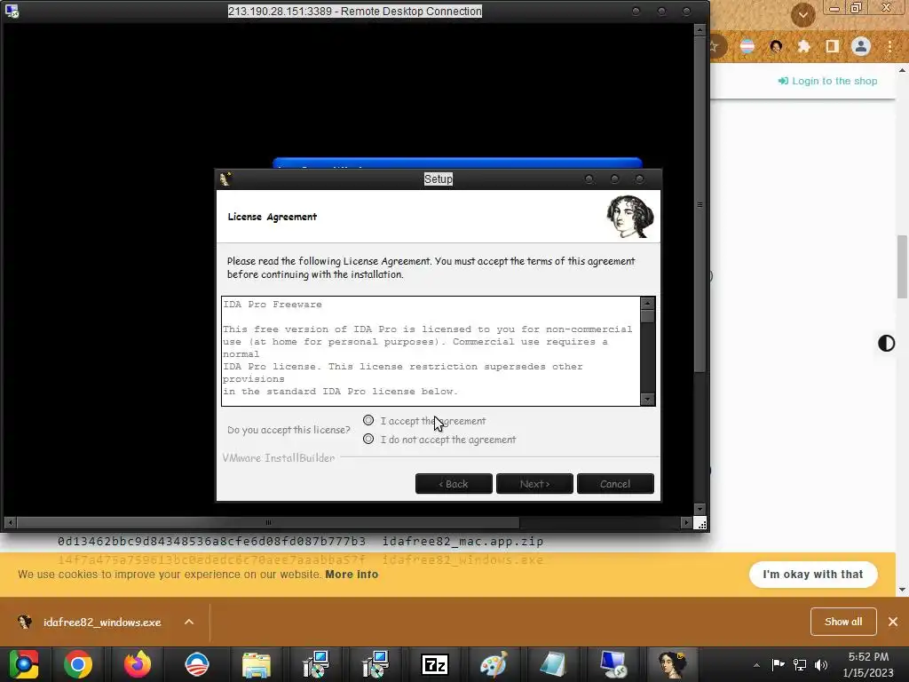Viewport: 909px width, 682px height.
Task: Click Remote Desktop vertical scrollbar up arrow
Action: coord(700,29)
